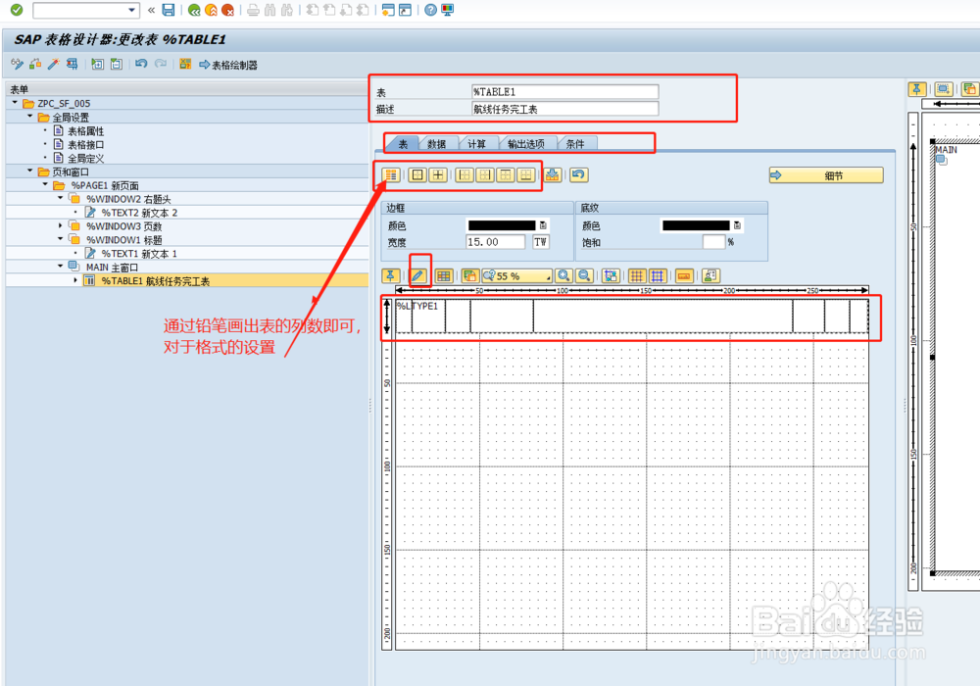The height and width of the screenshot is (686, 980).
Task: Select the pencil tool to draw table lines
Action: point(420,275)
